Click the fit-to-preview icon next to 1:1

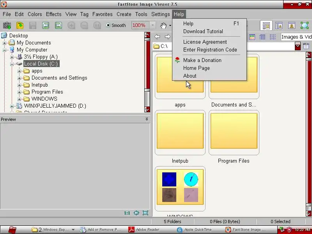point(136,213)
